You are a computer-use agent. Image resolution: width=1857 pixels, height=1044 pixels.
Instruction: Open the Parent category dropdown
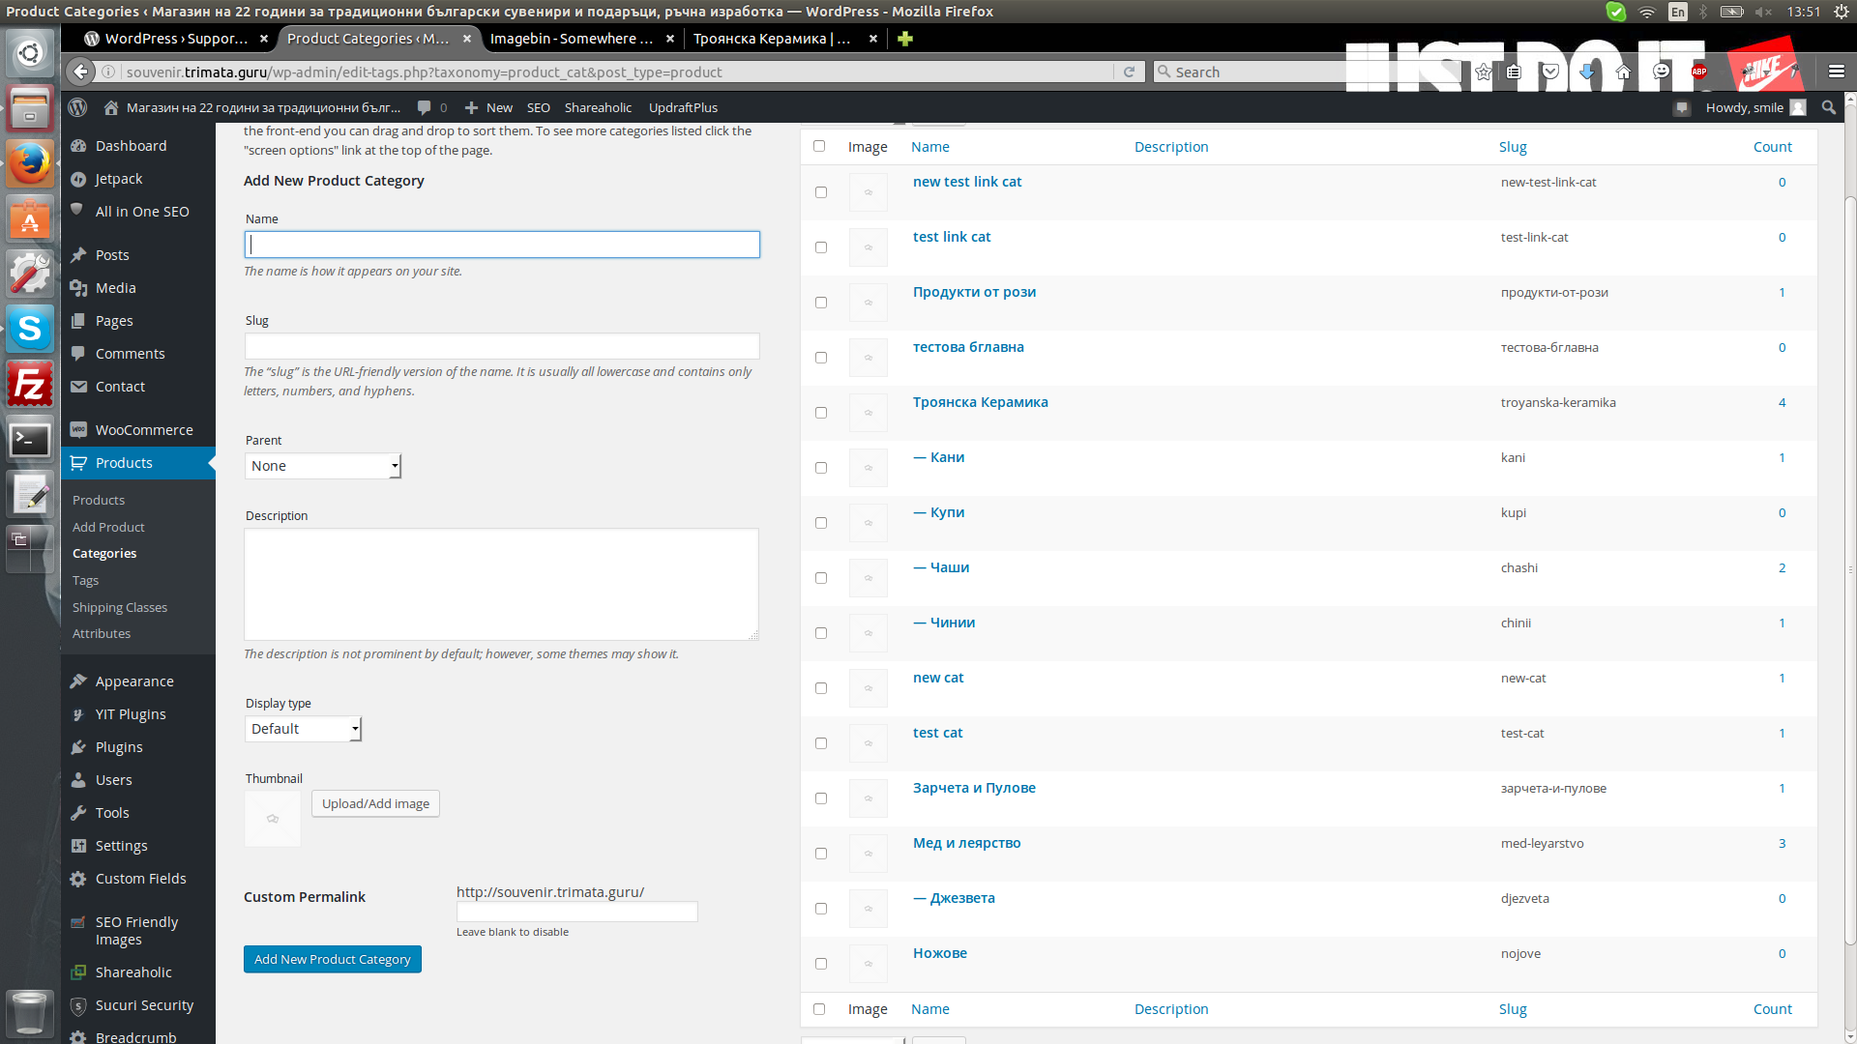322,466
